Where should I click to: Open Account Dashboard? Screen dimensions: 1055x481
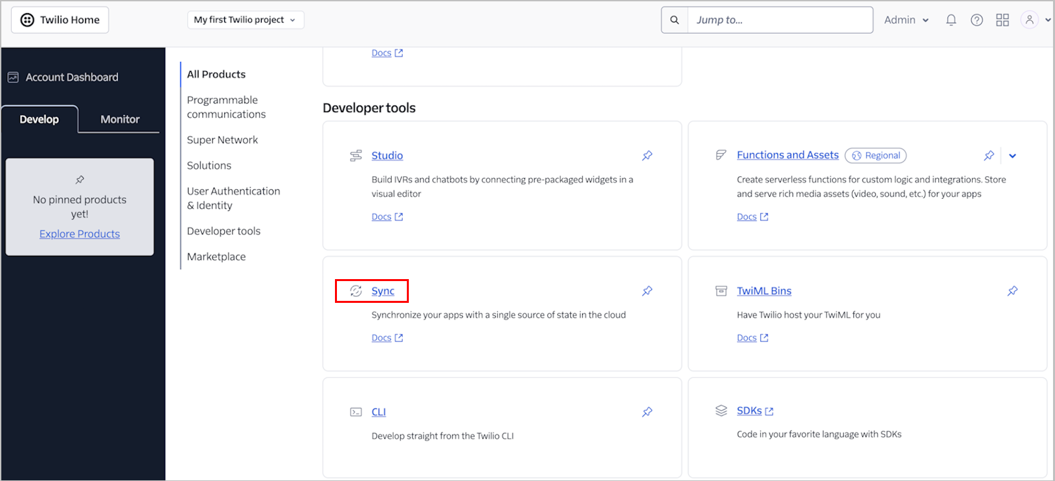click(x=72, y=77)
